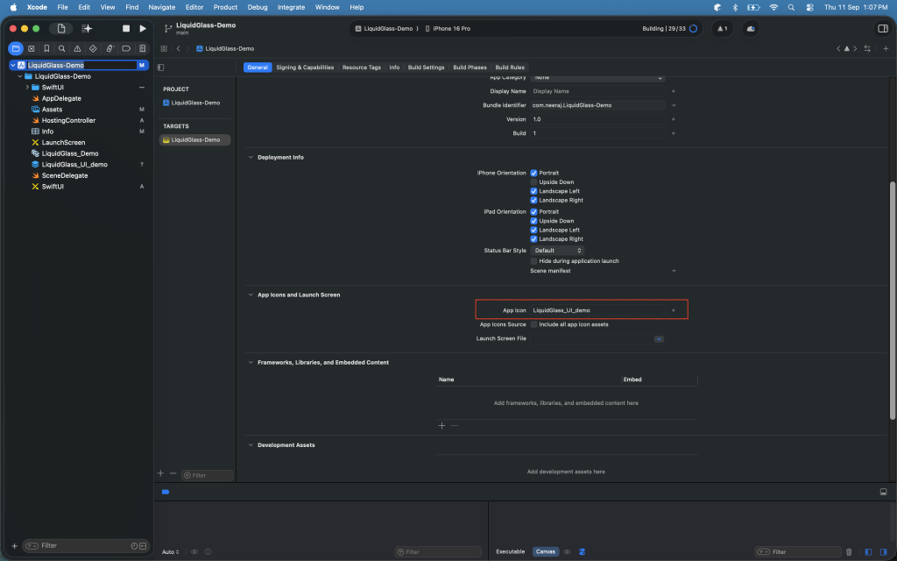Clear the console with trash icon
The height and width of the screenshot is (561, 897).
click(x=849, y=552)
